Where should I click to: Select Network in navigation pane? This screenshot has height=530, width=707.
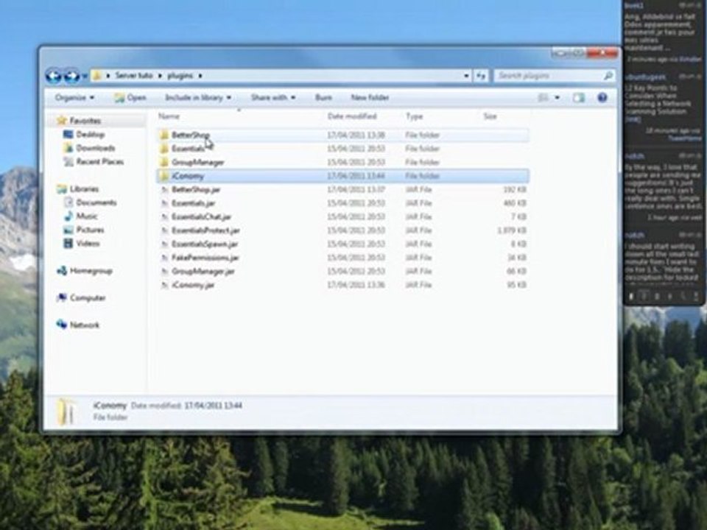pyautogui.click(x=84, y=325)
